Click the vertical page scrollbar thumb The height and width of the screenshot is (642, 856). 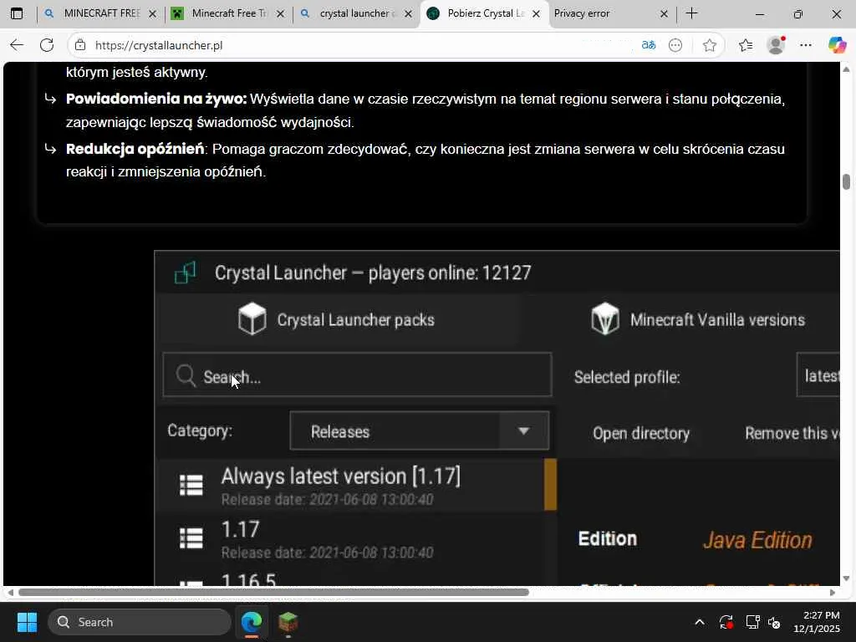pyautogui.click(x=846, y=181)
